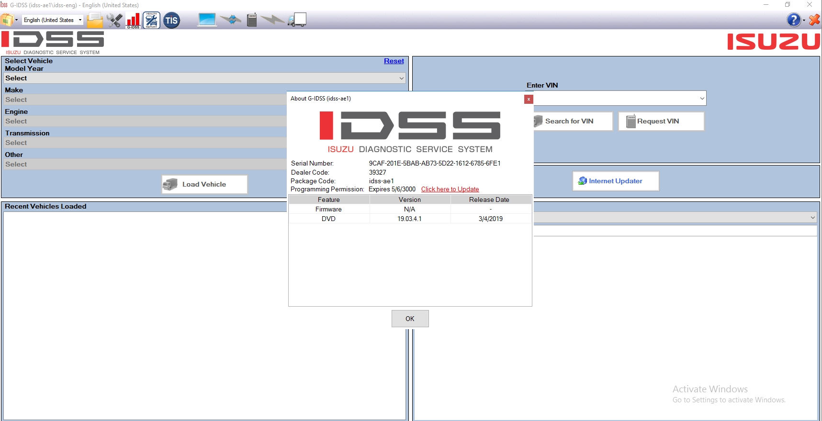Click the ISUZU logo at top right

coord(774,41)
